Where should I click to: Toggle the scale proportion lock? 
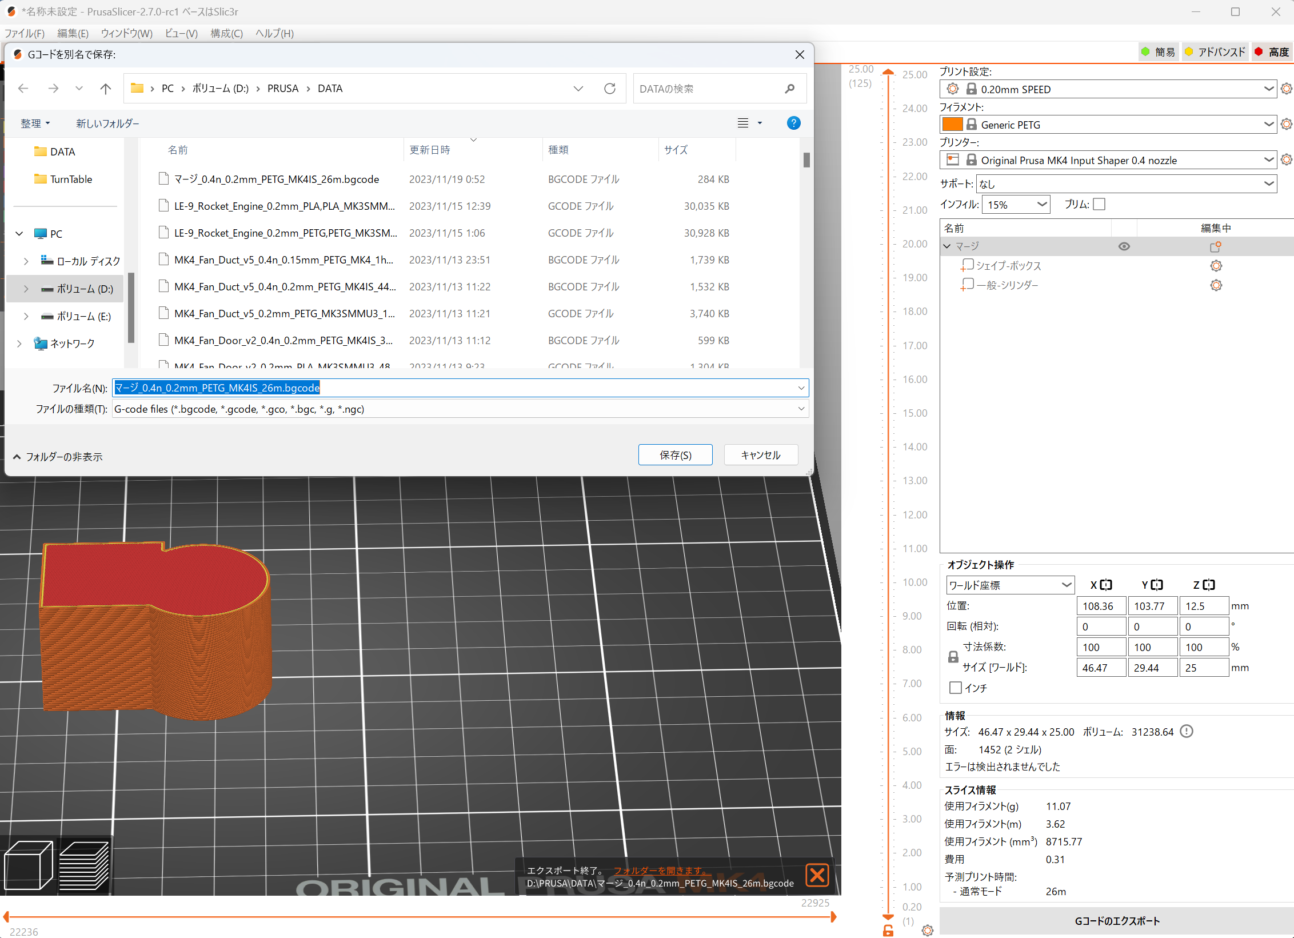(953, 657)
